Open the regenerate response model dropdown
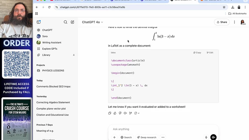249x140 pixels. coord(137,113)
